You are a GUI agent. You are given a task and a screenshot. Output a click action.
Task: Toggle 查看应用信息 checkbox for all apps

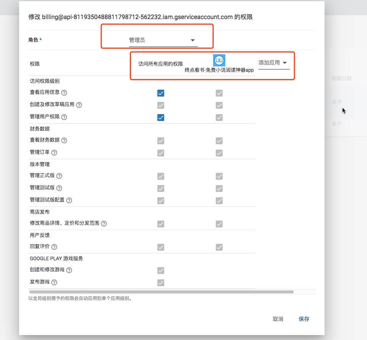coord(161,93)
